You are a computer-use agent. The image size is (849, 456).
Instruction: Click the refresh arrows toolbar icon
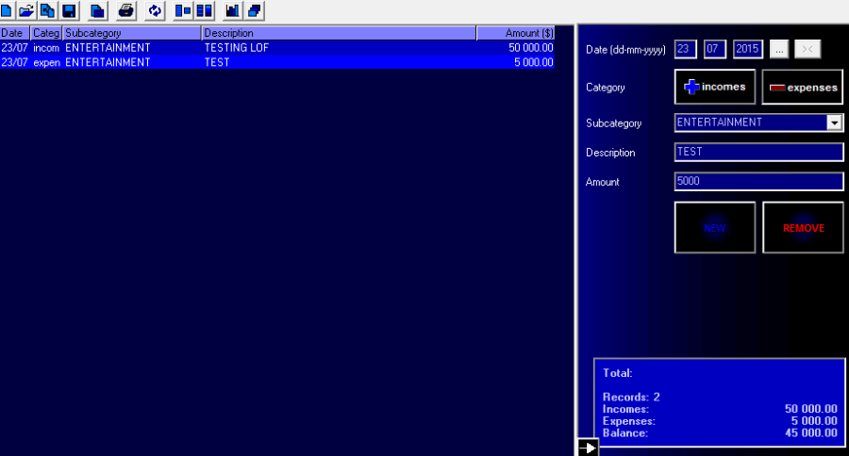155,10
